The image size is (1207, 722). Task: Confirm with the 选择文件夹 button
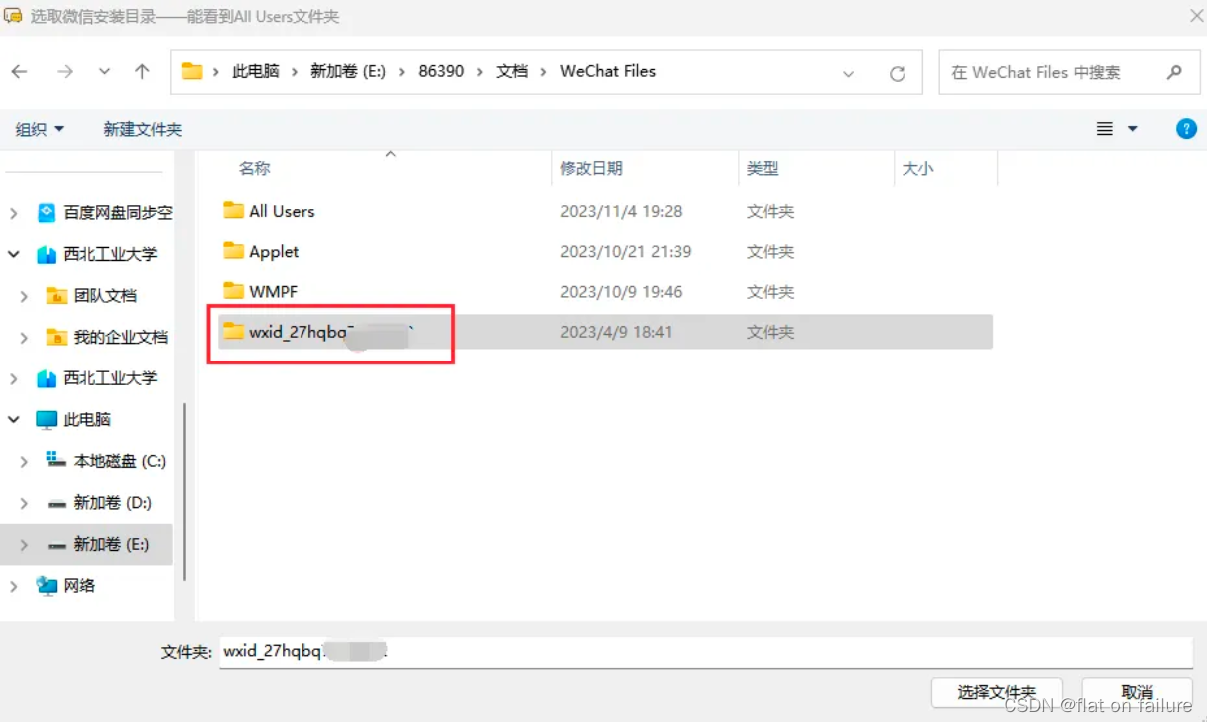tap(996, 692)
